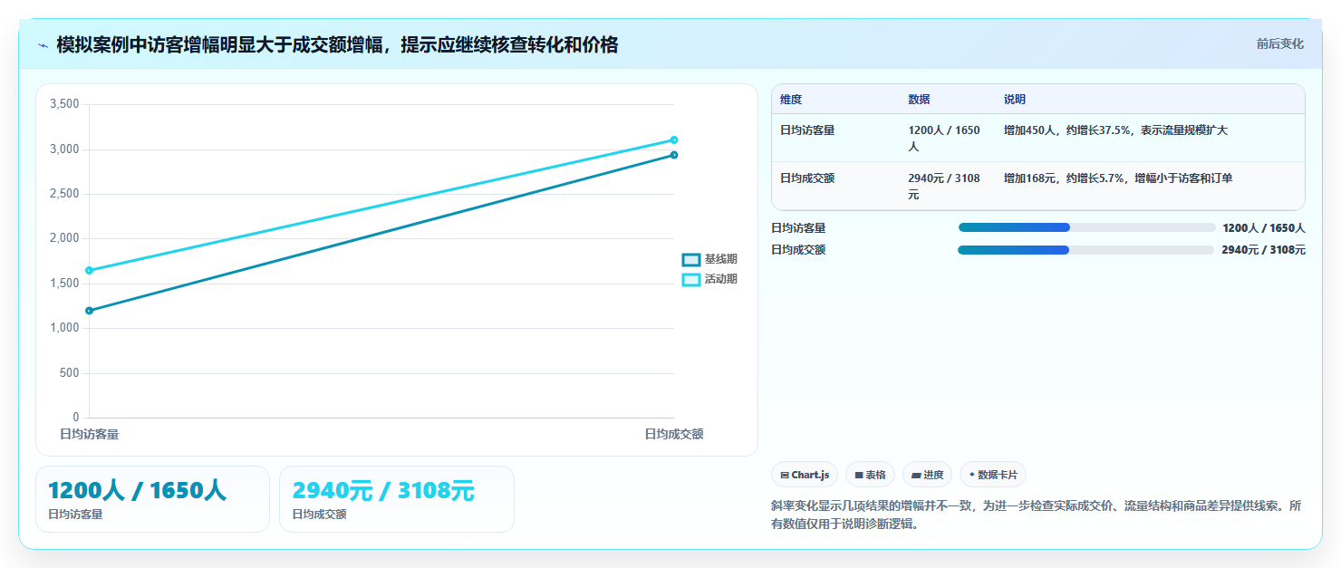Click the 日均成交额 progress label
The width and height of the screenshot is (1341, 568).
point(798,250)
